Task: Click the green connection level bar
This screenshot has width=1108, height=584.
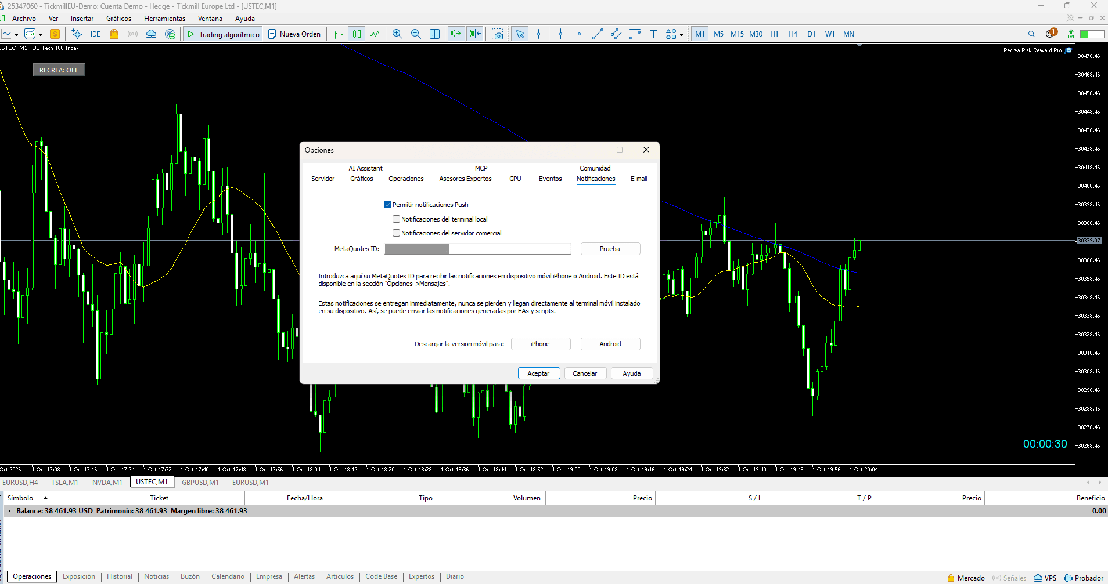Action: (x=1092, y=34)
